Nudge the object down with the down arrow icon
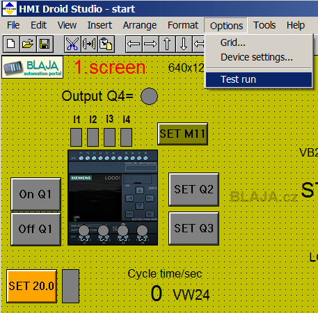318x313 pixels. 184,44
